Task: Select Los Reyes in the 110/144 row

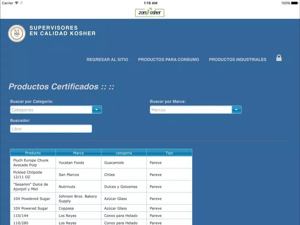Action: pyautogui.click(x=78, y=216)
